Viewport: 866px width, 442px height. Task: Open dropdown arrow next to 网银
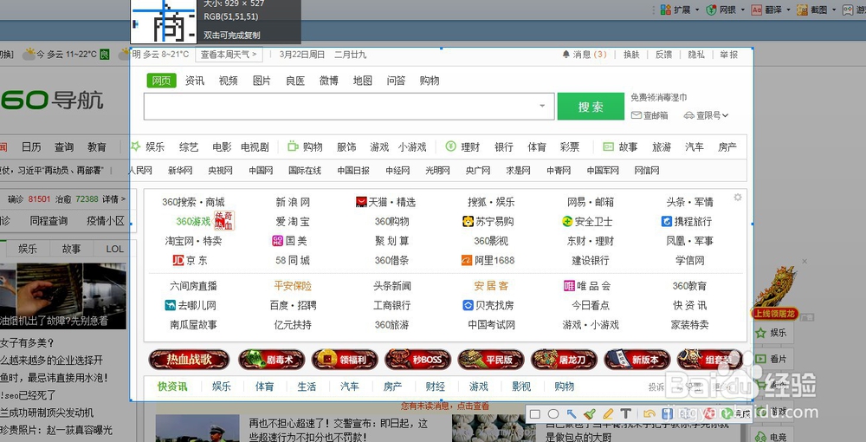pos(742,10)
